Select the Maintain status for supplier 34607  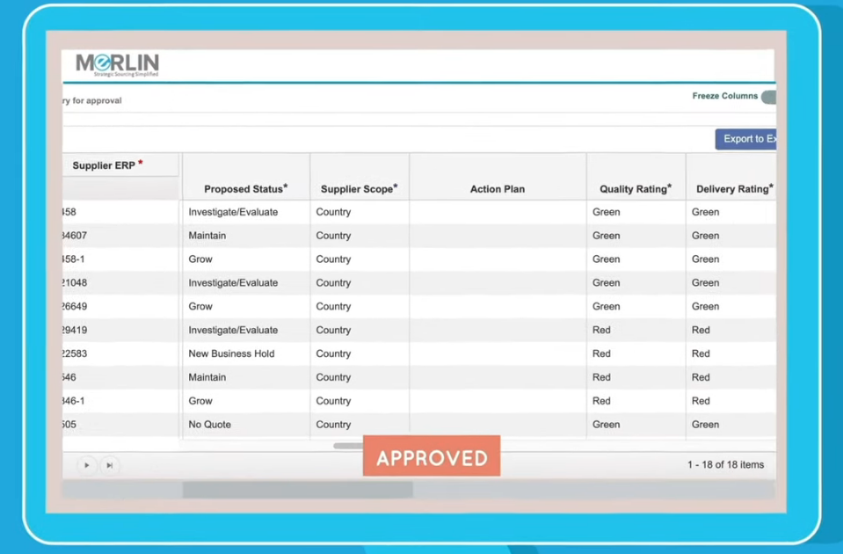coord(207,236)
